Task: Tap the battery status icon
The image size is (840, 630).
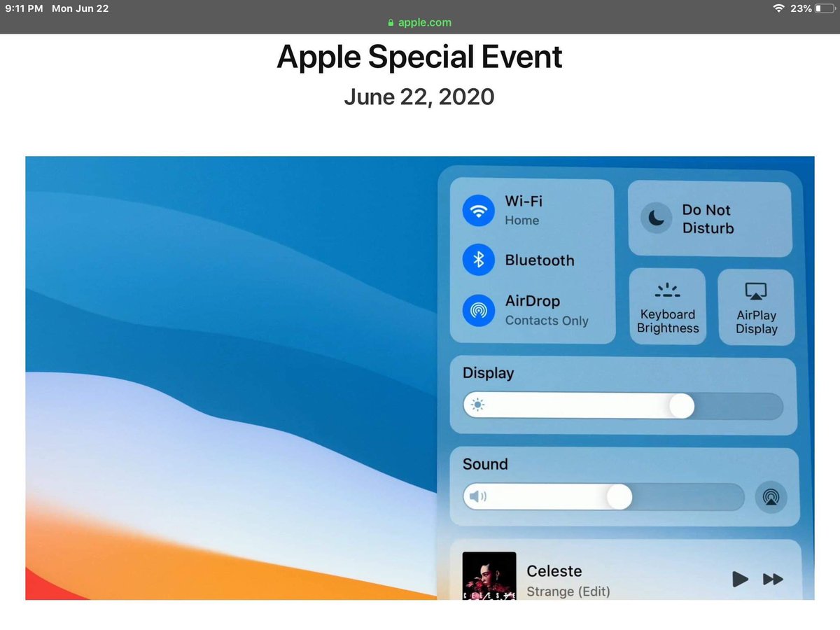Action: click(824, 8)
